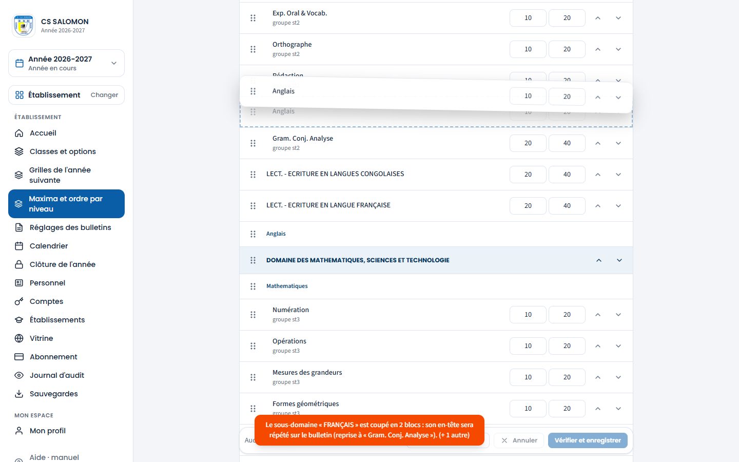The height and width of the screenshot is (462, 739).
Task: Move the DOMAINE DES MATHEMATIQUES section up
Action: [x=599, y=260]
